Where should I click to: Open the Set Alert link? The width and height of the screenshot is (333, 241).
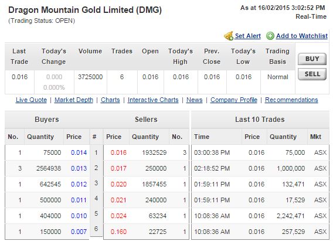247,36
